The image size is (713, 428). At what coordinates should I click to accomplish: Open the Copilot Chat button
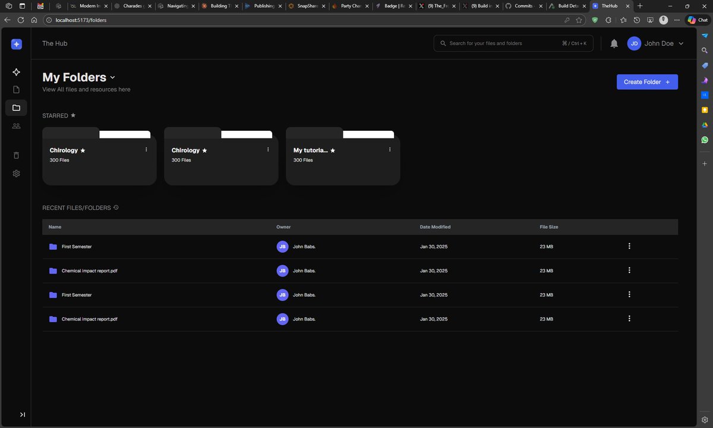698,20
